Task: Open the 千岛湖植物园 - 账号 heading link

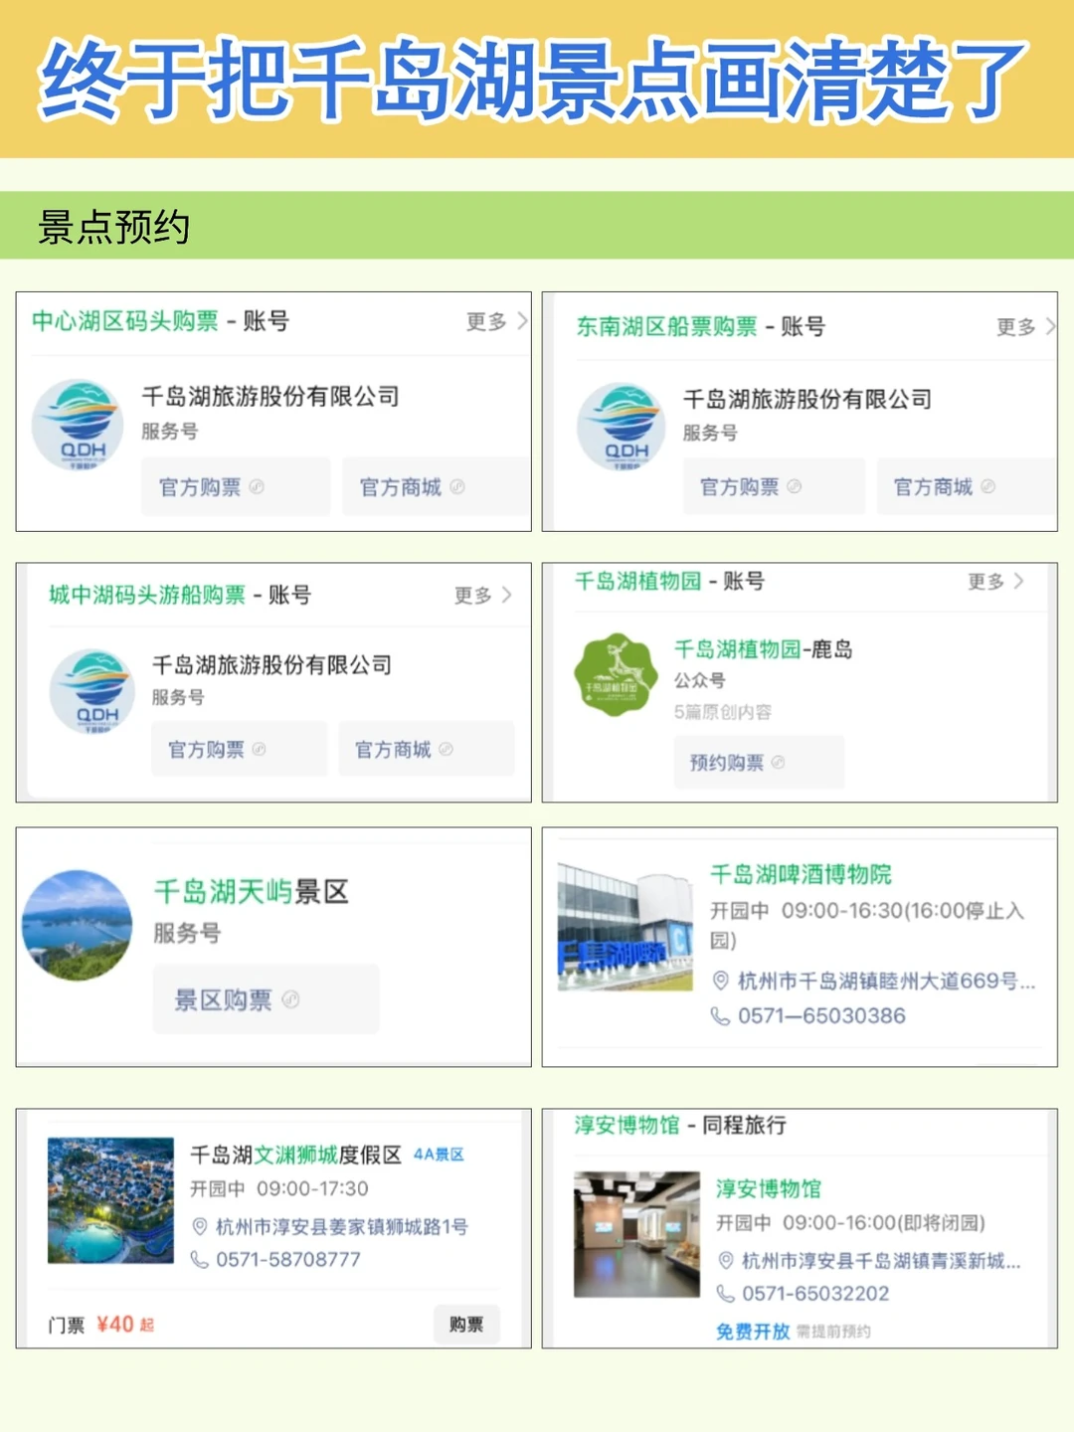Action: click(x=669, y=581)
